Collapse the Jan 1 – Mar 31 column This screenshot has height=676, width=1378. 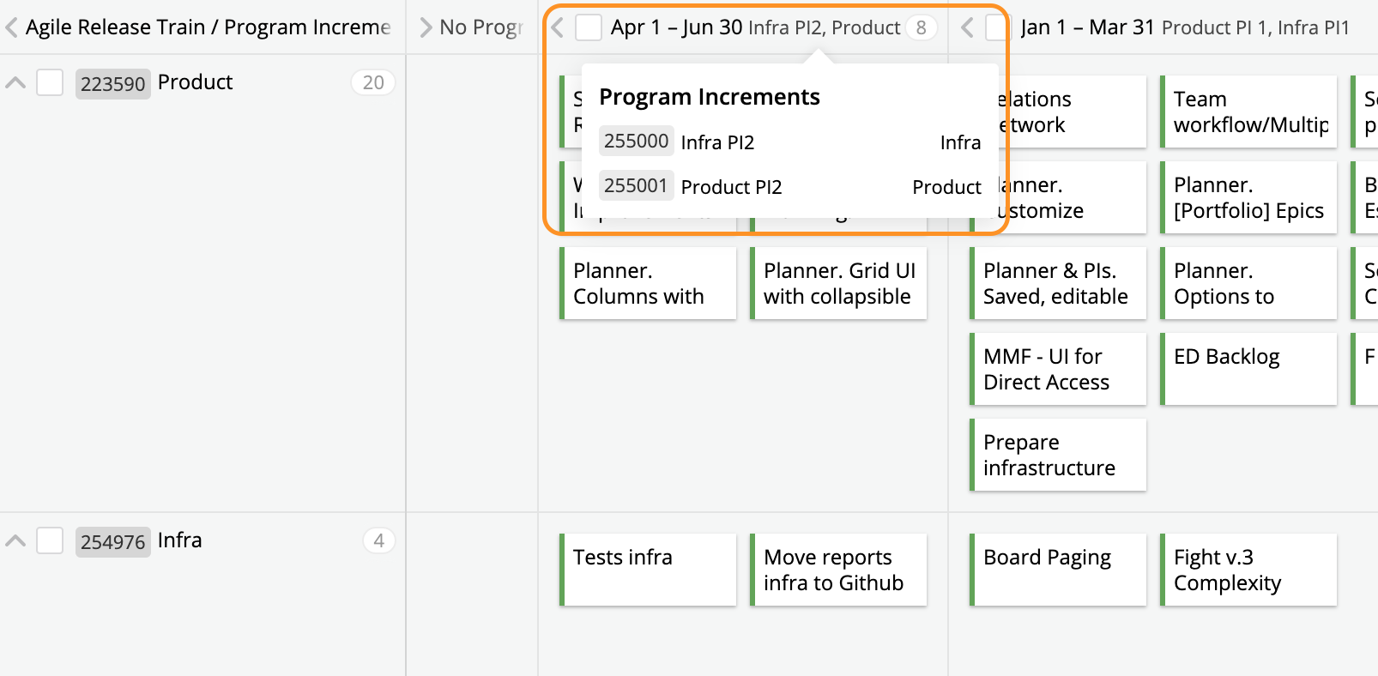(x=967, y=27)
